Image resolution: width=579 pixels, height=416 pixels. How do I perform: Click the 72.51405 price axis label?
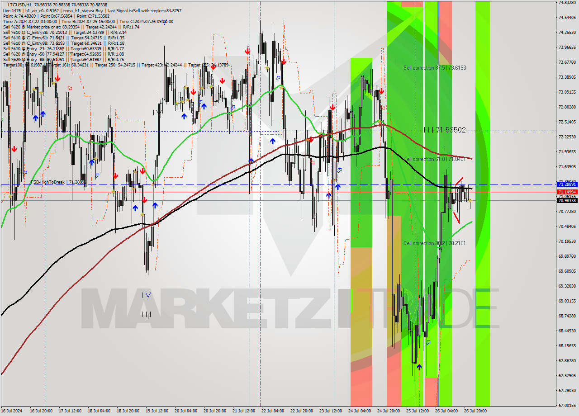[x=567, y=122]
